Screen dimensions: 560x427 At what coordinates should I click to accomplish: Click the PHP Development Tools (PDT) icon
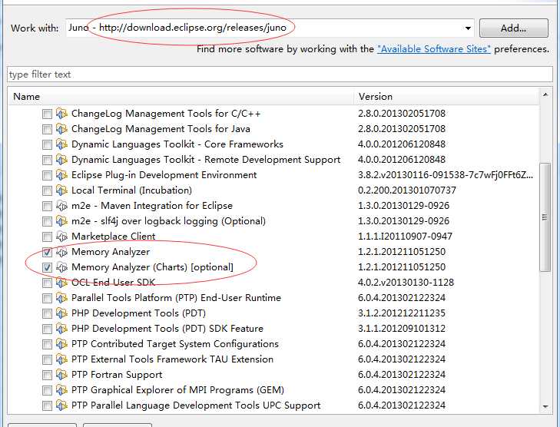61,313
